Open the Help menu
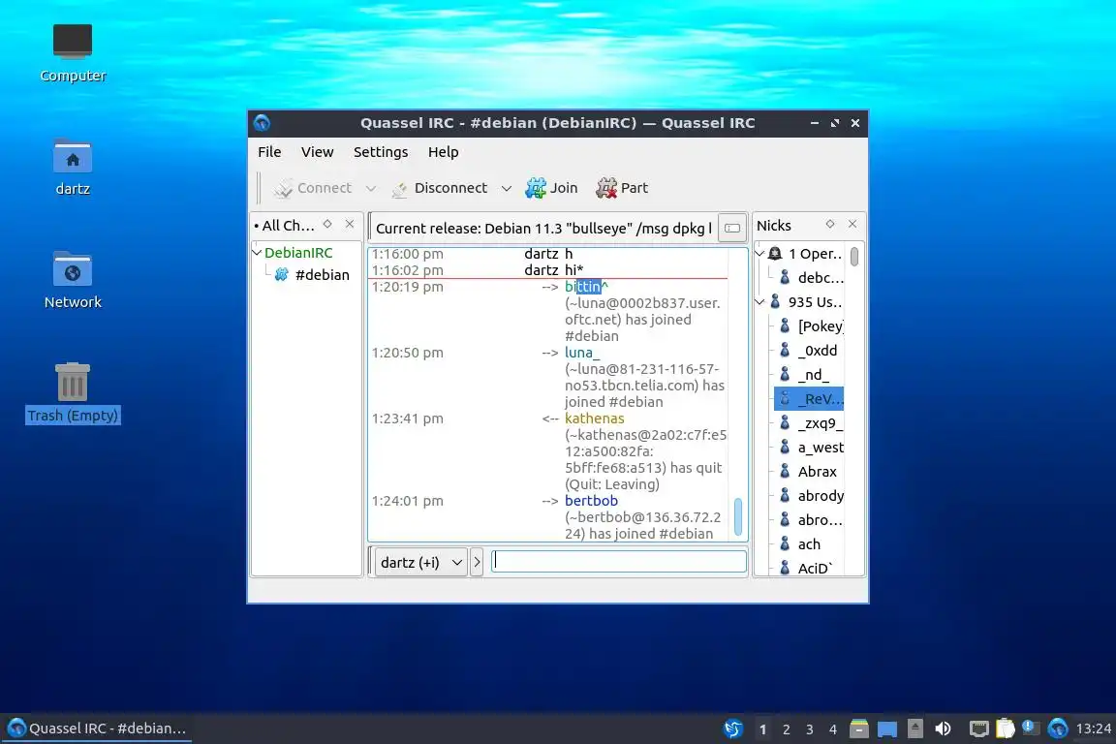 [x=444, y=152]
